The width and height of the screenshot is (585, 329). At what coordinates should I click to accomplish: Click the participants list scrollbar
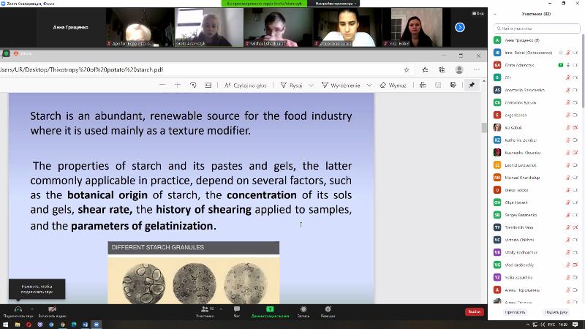(583, 71)
